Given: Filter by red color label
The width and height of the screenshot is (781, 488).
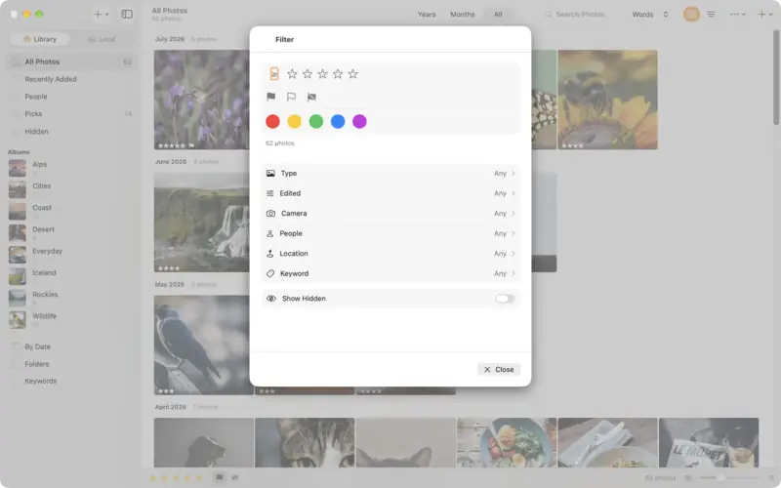Looking at the screenshot, I should point(272,121).
